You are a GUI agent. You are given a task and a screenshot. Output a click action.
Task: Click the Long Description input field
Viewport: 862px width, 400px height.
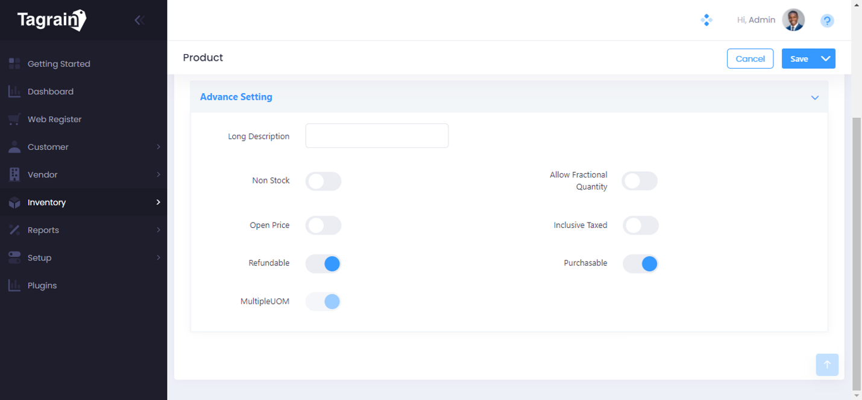377,136
